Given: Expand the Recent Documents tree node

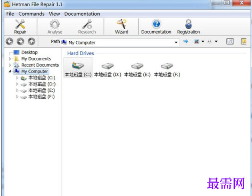Looking at the screenshot, I should (x=10, y=65).
